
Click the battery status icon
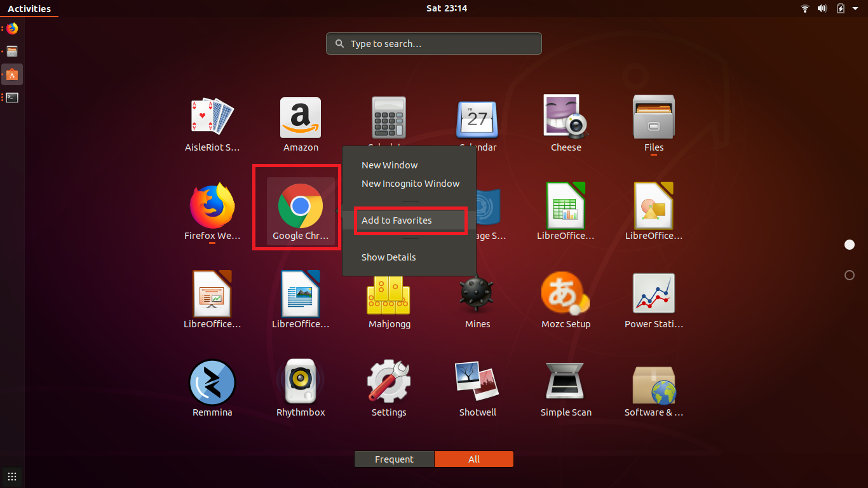(x=840, y=8)
